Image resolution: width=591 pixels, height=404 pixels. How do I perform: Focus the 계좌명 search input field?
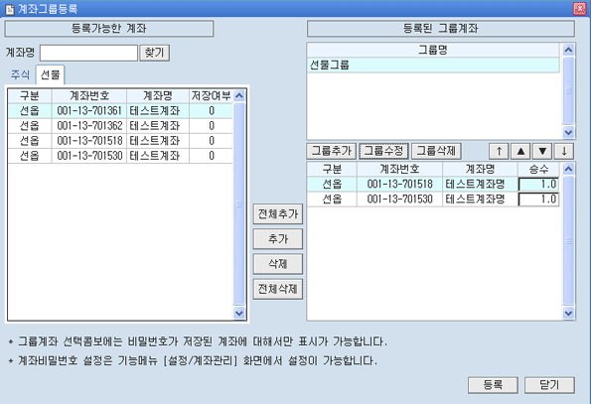89,53
